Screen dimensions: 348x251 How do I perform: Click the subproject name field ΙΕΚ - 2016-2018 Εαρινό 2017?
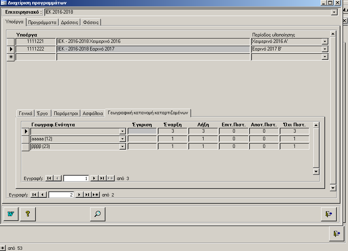click(x=153, y=49)
